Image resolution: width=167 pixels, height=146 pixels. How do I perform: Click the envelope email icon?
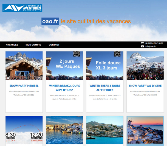click(x=142, y=46)
